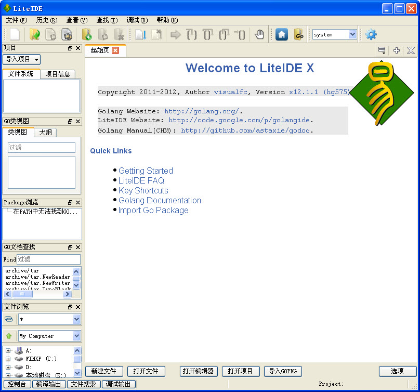Click the plus icon in the editor corner
The width and height of the screenshot is (420, 392).
397,50
